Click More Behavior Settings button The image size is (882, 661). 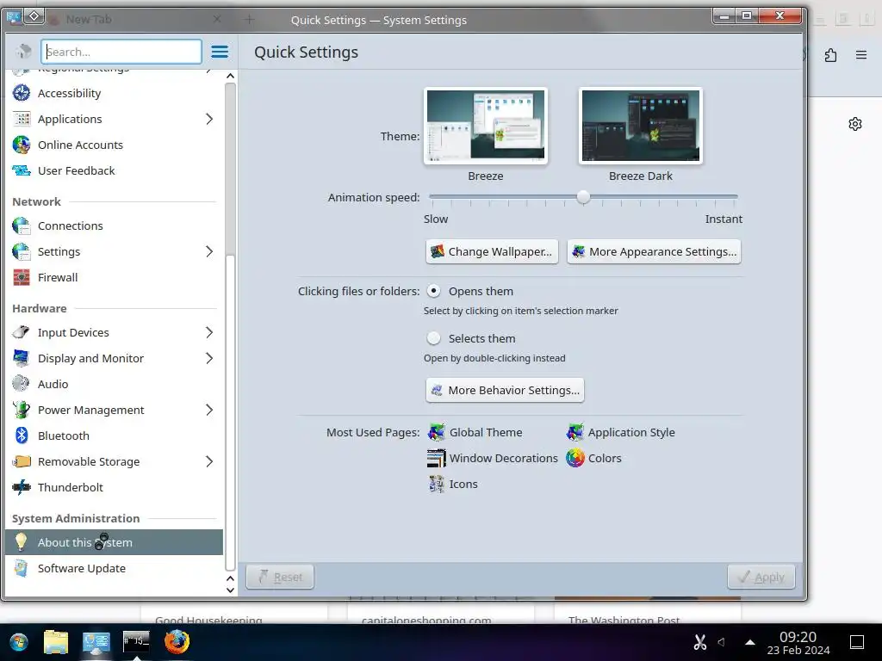point(505,390)
